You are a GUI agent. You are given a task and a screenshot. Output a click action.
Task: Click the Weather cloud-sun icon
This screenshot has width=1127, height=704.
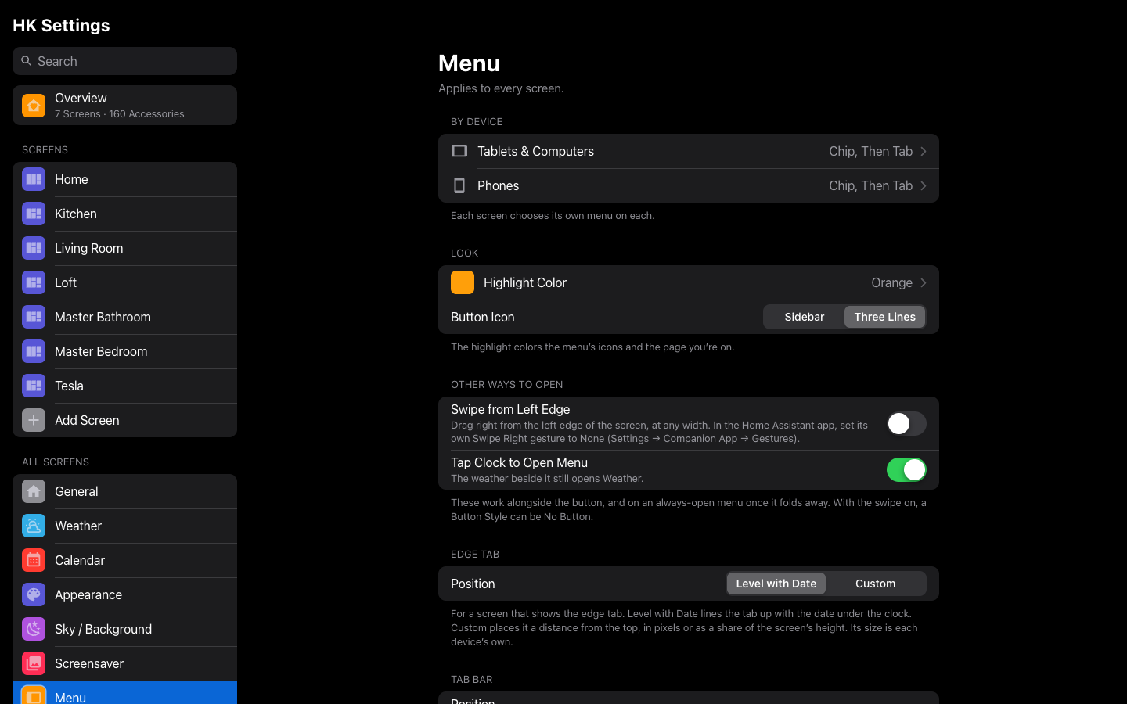[34, 526]
